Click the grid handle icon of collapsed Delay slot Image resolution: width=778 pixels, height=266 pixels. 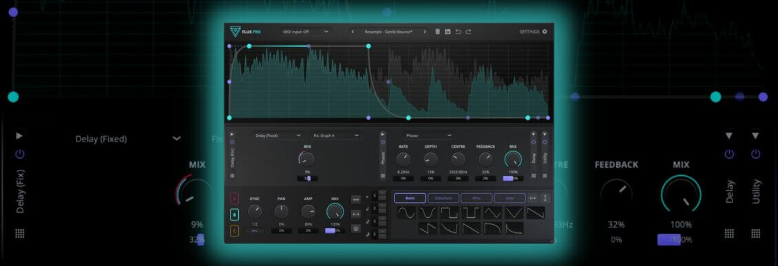click(534, 175)
